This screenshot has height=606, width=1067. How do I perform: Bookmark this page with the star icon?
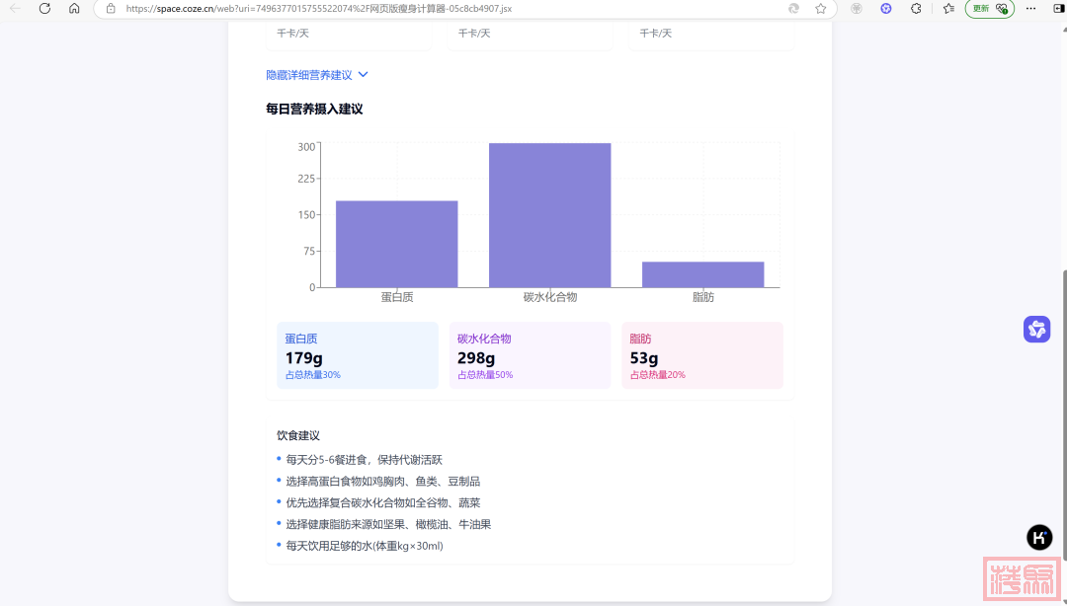coord(820,8)
